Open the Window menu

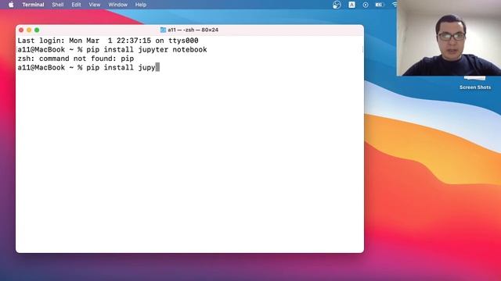118,5
